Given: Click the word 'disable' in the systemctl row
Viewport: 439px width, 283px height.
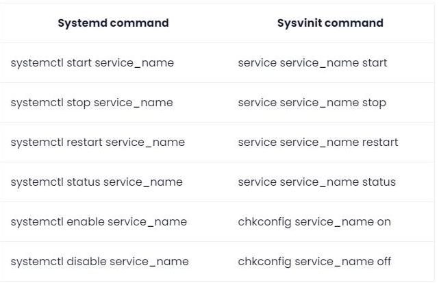Looking at the screenshot, I should pos(86,262).
